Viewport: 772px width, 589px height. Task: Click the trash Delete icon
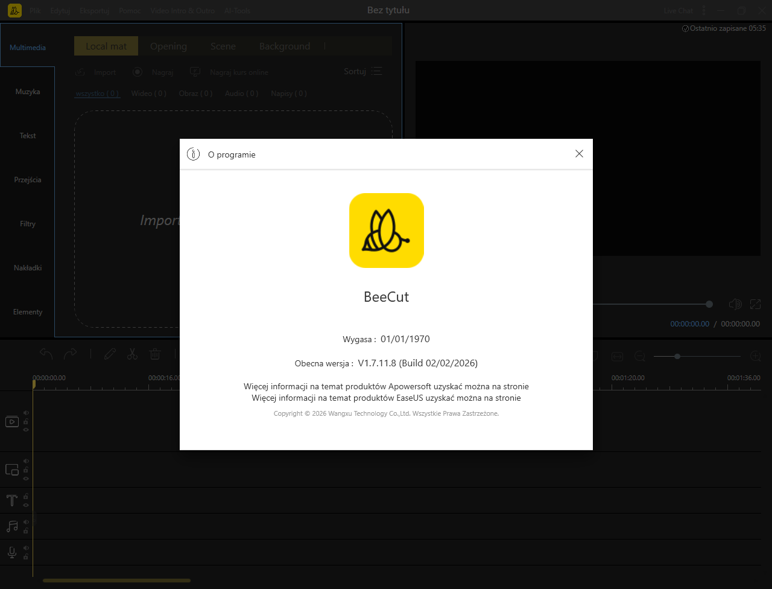click(x=155, y=354)
